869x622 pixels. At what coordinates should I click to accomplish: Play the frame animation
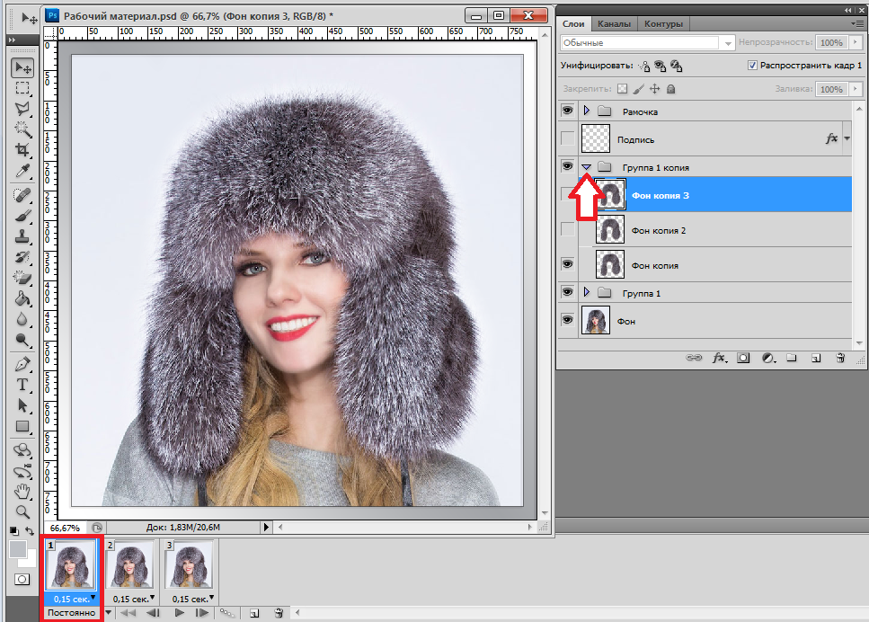pyautogui.click(x=180, y=612)
